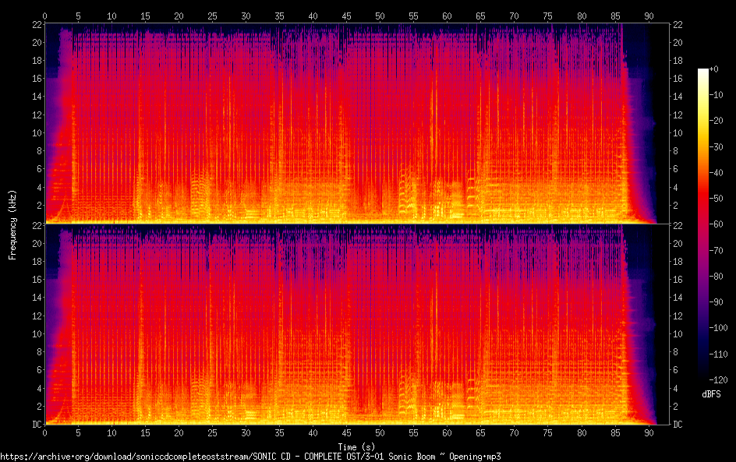Click the 65 second tick on the bottom time axis
This screenshot has width=736, height=462.
click(x=481, y=432)
